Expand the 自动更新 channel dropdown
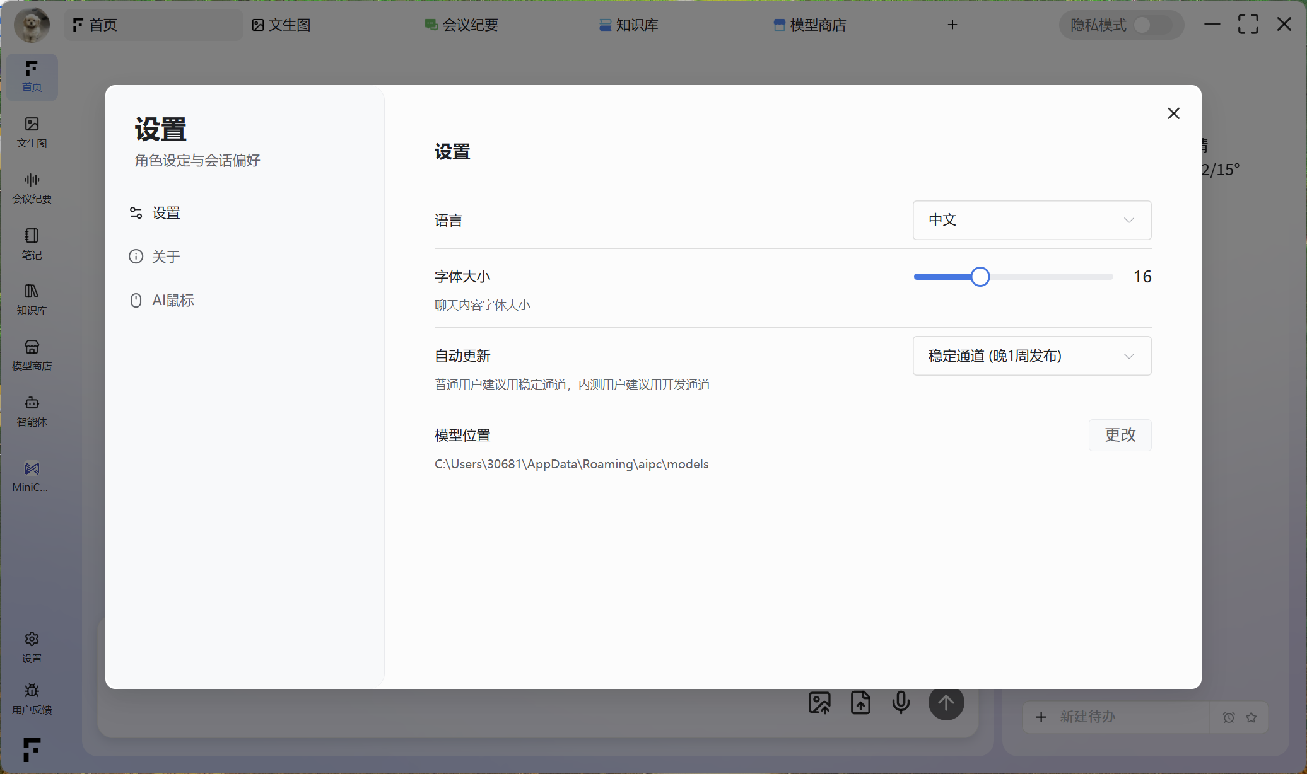The image size is (1307, 774). [x=1031, y=356]
